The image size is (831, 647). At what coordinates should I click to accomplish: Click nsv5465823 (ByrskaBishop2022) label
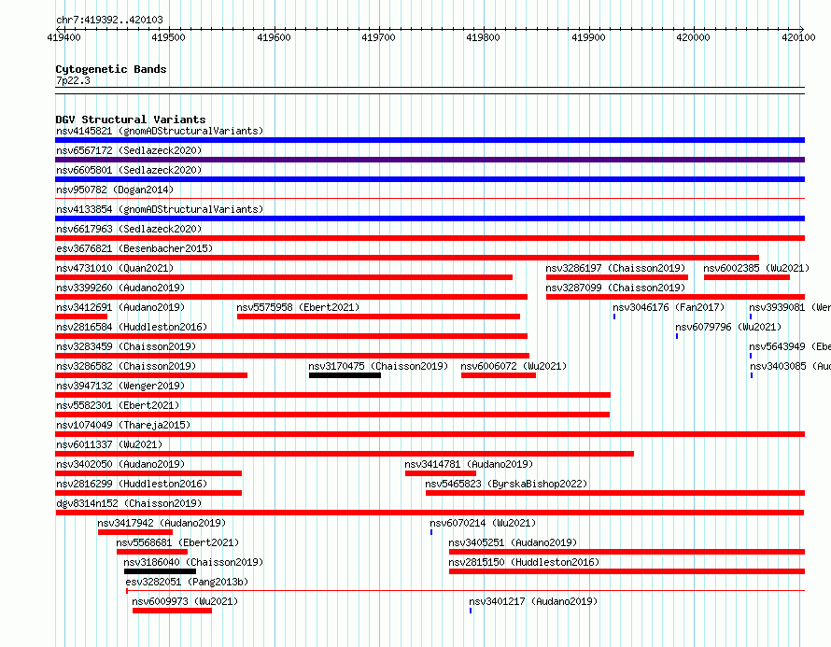(x=506, y=484)
